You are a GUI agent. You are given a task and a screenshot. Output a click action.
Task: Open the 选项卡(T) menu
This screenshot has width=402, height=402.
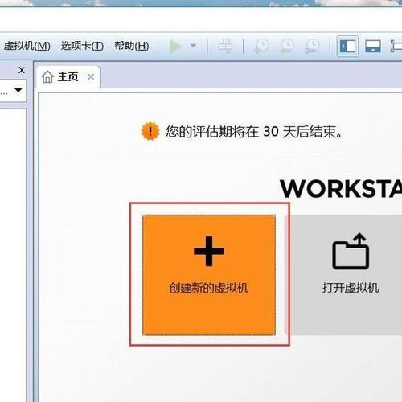point(82,46)
